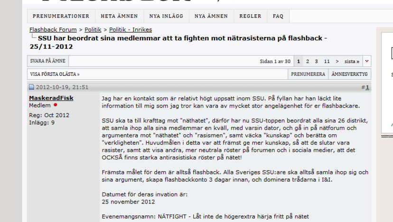
Task: Click the post date 2012-10-19, 21:51
Action: (x=62, y=87)
